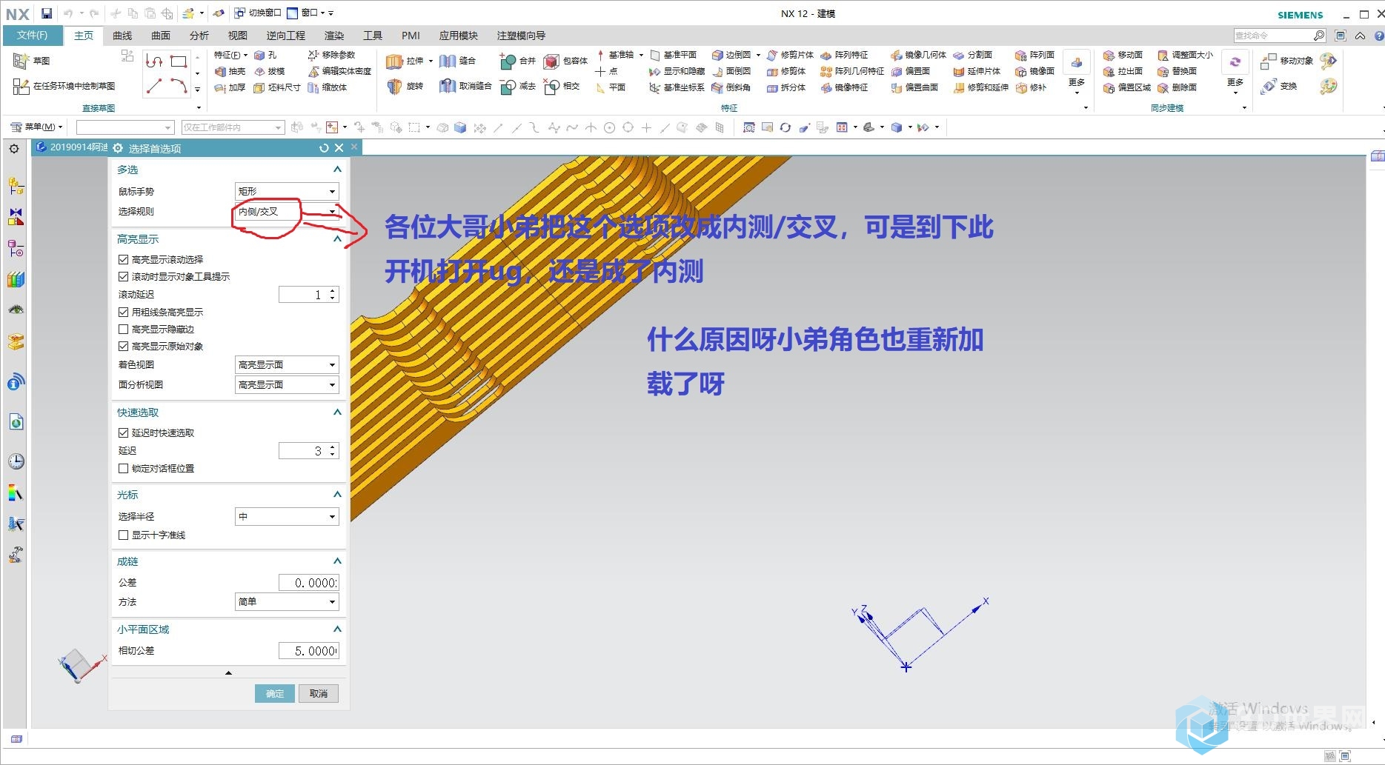
Task: Choose the 减去 (Subtract) boolean tool
Action: pos(517,86)
